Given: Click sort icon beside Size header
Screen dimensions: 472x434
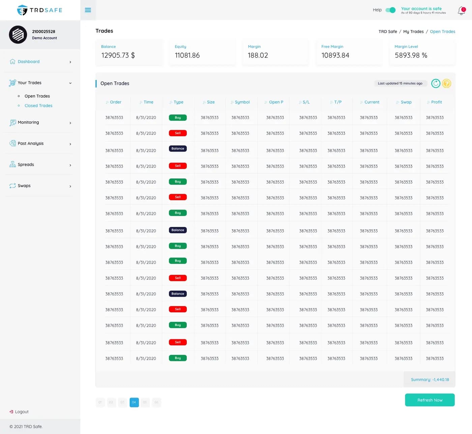Looking at the screenshot, I should (x=204, y=102).
